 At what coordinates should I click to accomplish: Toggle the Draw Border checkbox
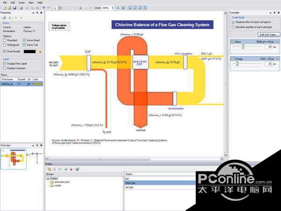click(x=5, y=51)
